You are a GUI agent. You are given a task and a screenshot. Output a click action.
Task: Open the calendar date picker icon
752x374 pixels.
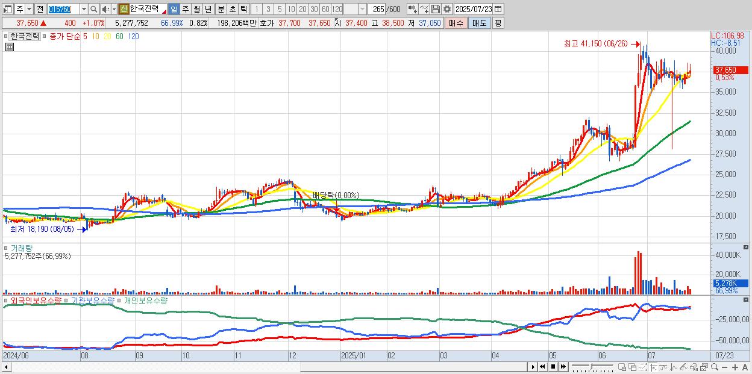tap(498, 9)
